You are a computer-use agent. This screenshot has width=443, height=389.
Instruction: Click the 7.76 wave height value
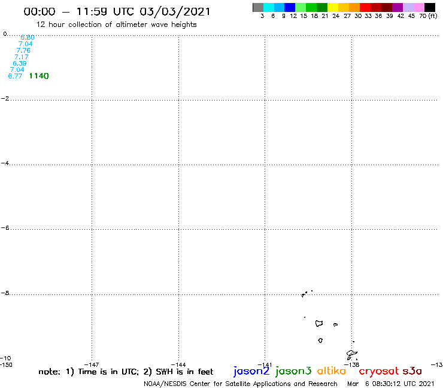point(23,50)
